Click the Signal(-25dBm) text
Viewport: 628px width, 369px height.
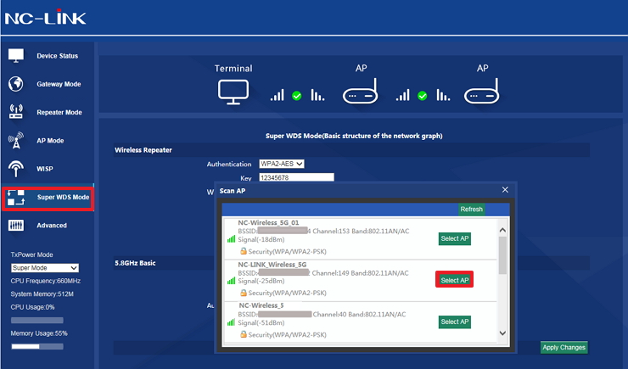click(x=261, y=281)
